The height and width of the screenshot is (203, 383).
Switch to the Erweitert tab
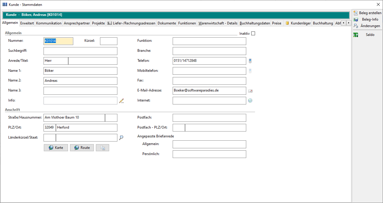27,23
